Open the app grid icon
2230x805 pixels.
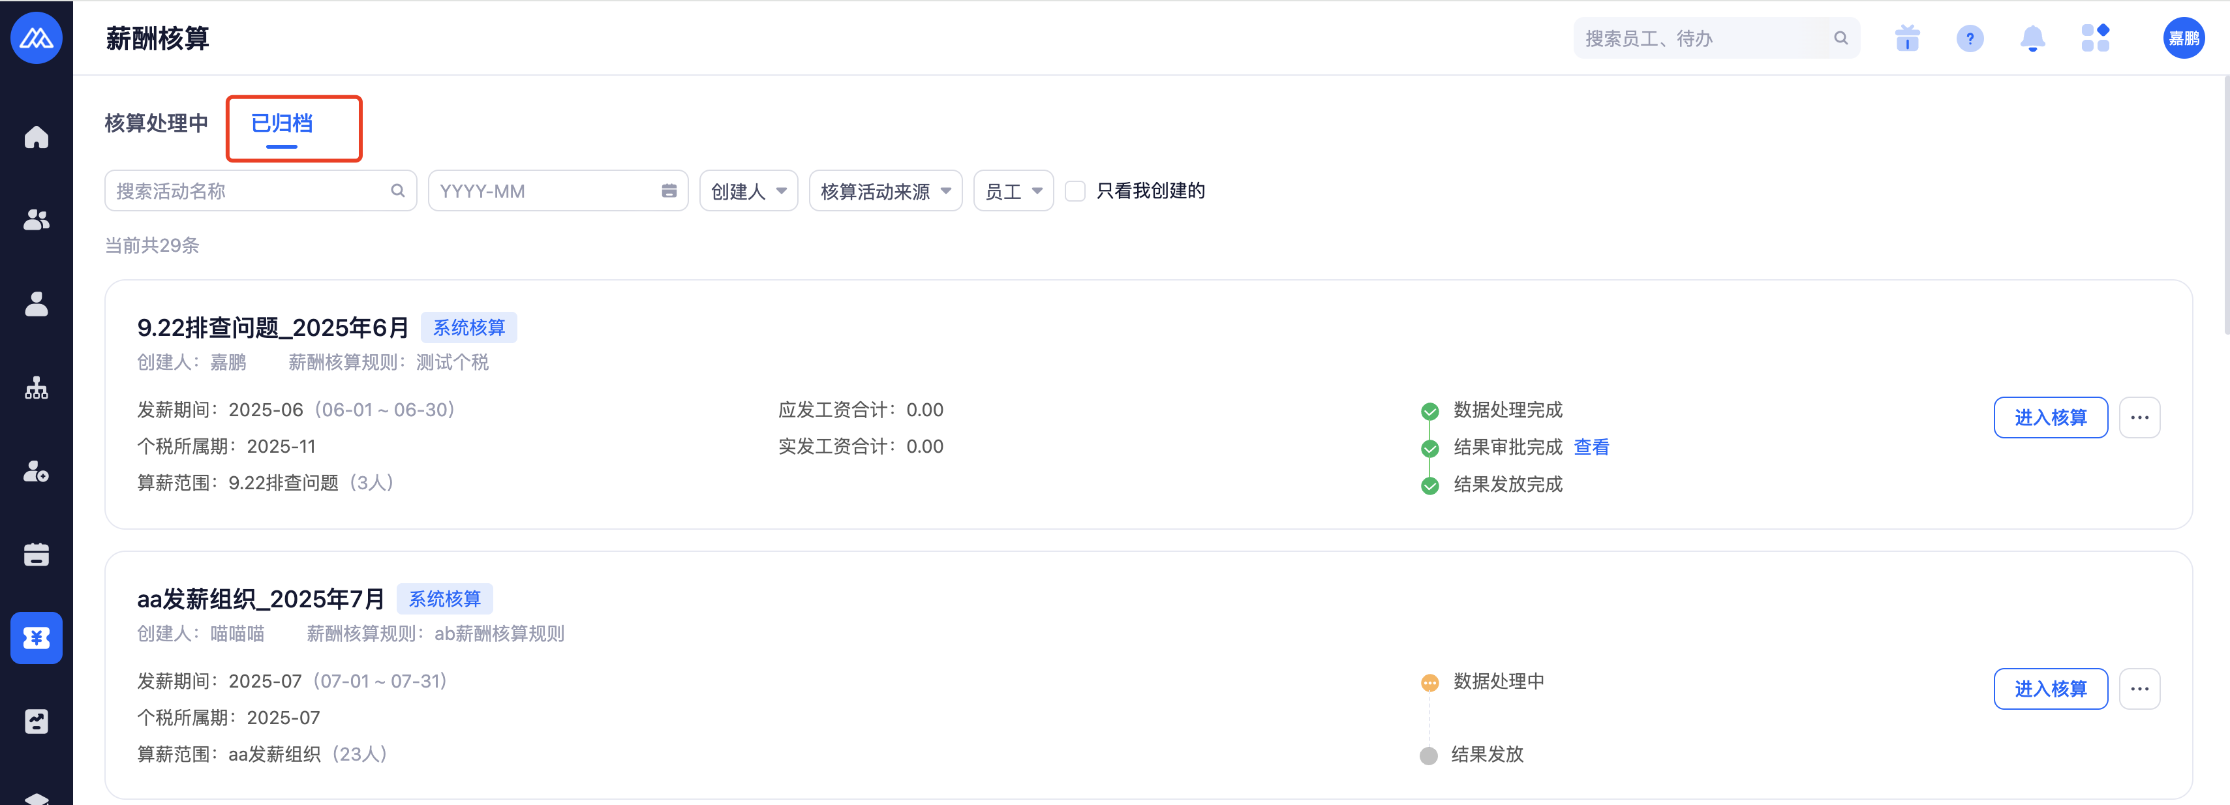[x=2095, y=38]
